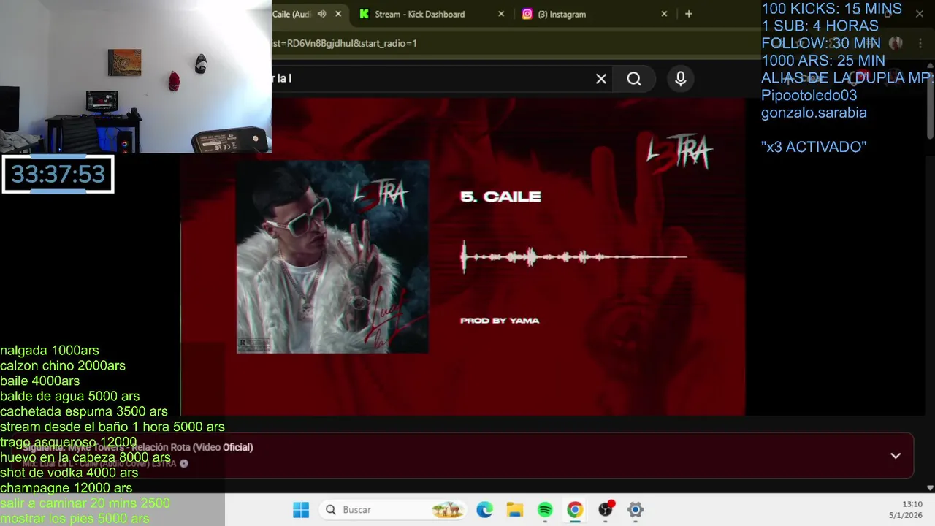This screenshot has width=935, height=526.
Task: Click the page vertical scrollbar thumb
Action: pos(930,104)
